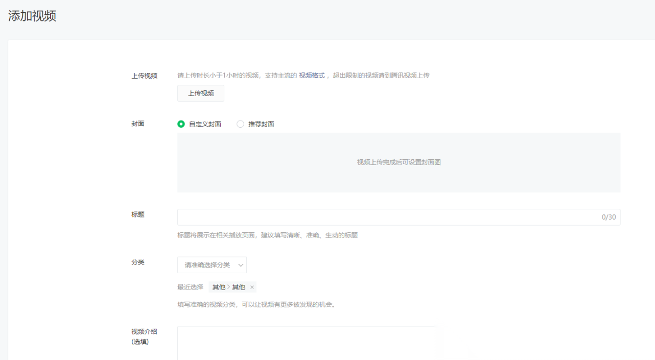This screenshot has width=655, height=360.
Task: Click the 添加视频 page heading
Action: (x=32, y=16)
